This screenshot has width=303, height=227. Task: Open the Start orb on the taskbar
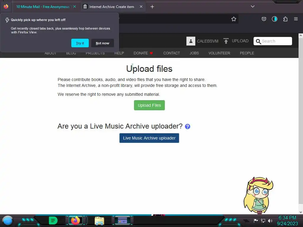(8, 220)
